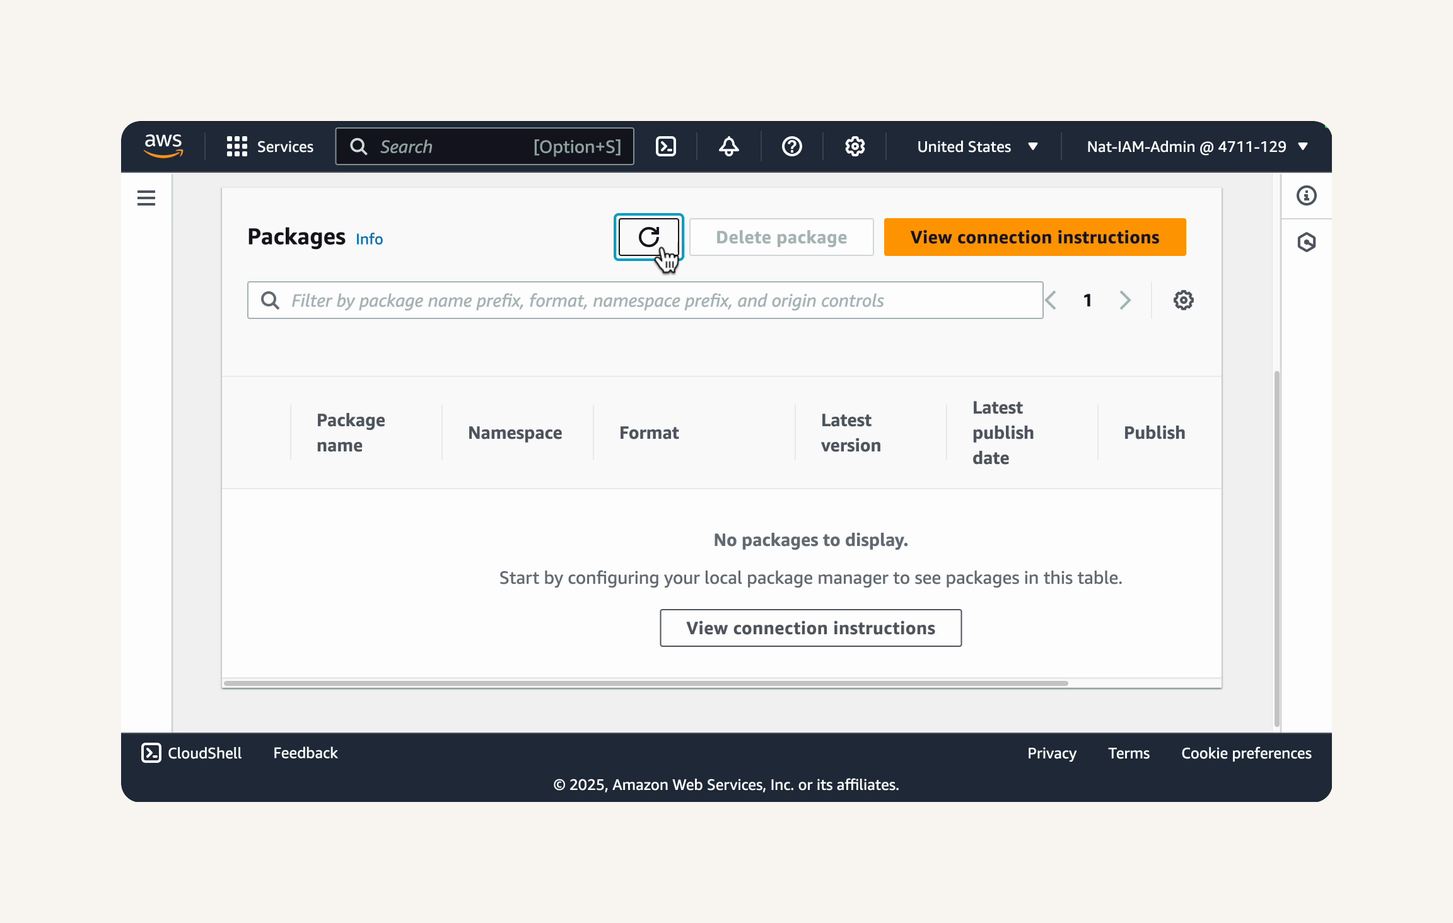Open Cookie preferences in the footer

click(x=1246, y=753)
